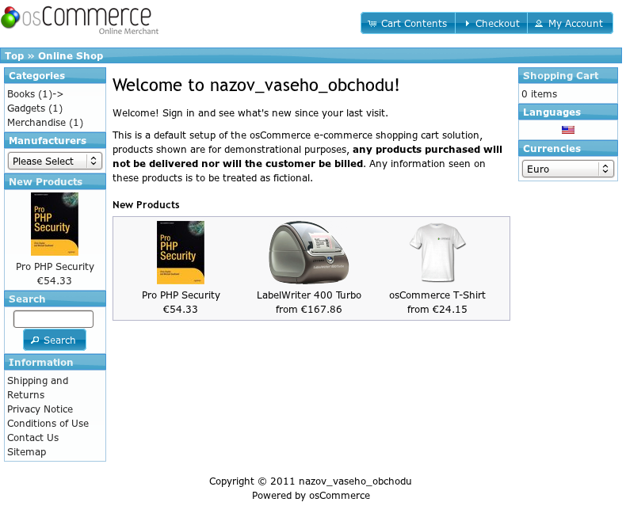The image size is (626, 506).
Task: Select the US flag language icon
Action: click(x=567, y=130)
